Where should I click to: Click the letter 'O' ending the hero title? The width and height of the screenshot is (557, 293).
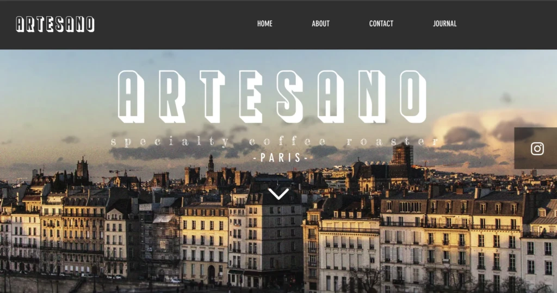coord(413,97)
